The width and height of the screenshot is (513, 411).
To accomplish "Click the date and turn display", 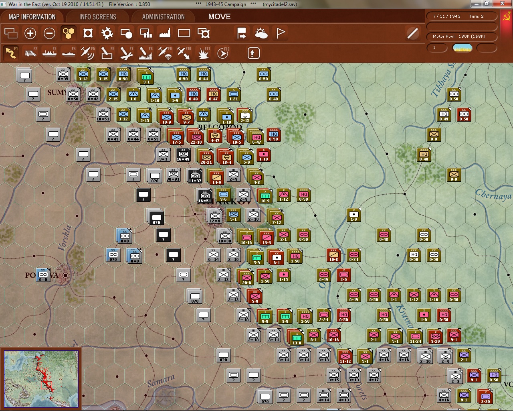I will 462,16.
